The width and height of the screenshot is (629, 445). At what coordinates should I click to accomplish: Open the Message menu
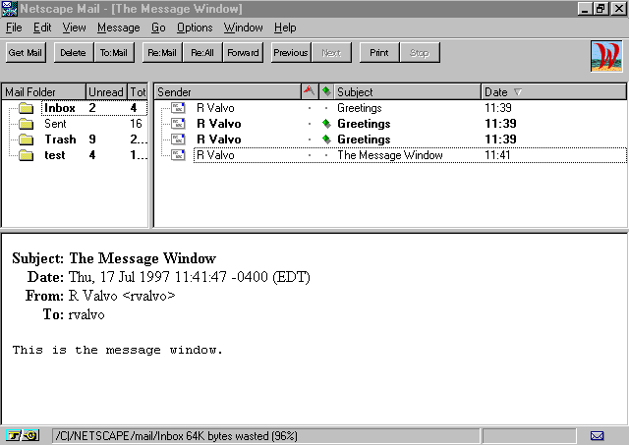[118, 28]
